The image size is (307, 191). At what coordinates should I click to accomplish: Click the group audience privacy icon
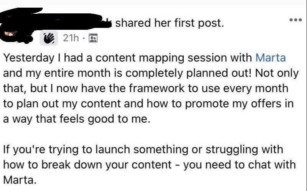93,38
